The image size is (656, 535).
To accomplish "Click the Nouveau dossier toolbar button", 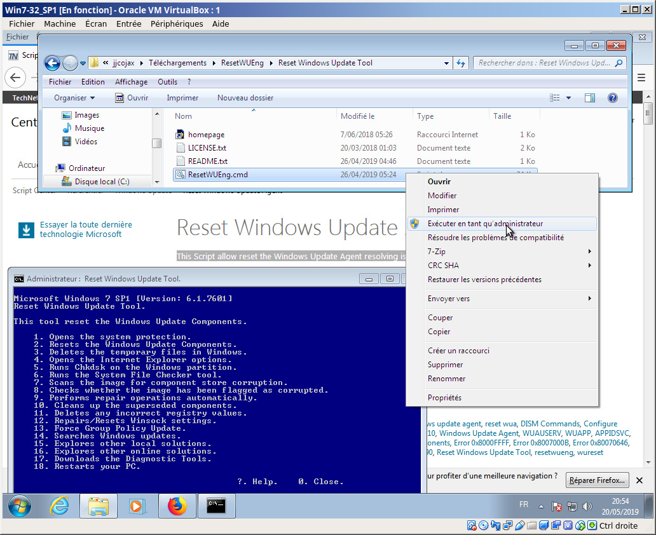I will pos(245,98).
